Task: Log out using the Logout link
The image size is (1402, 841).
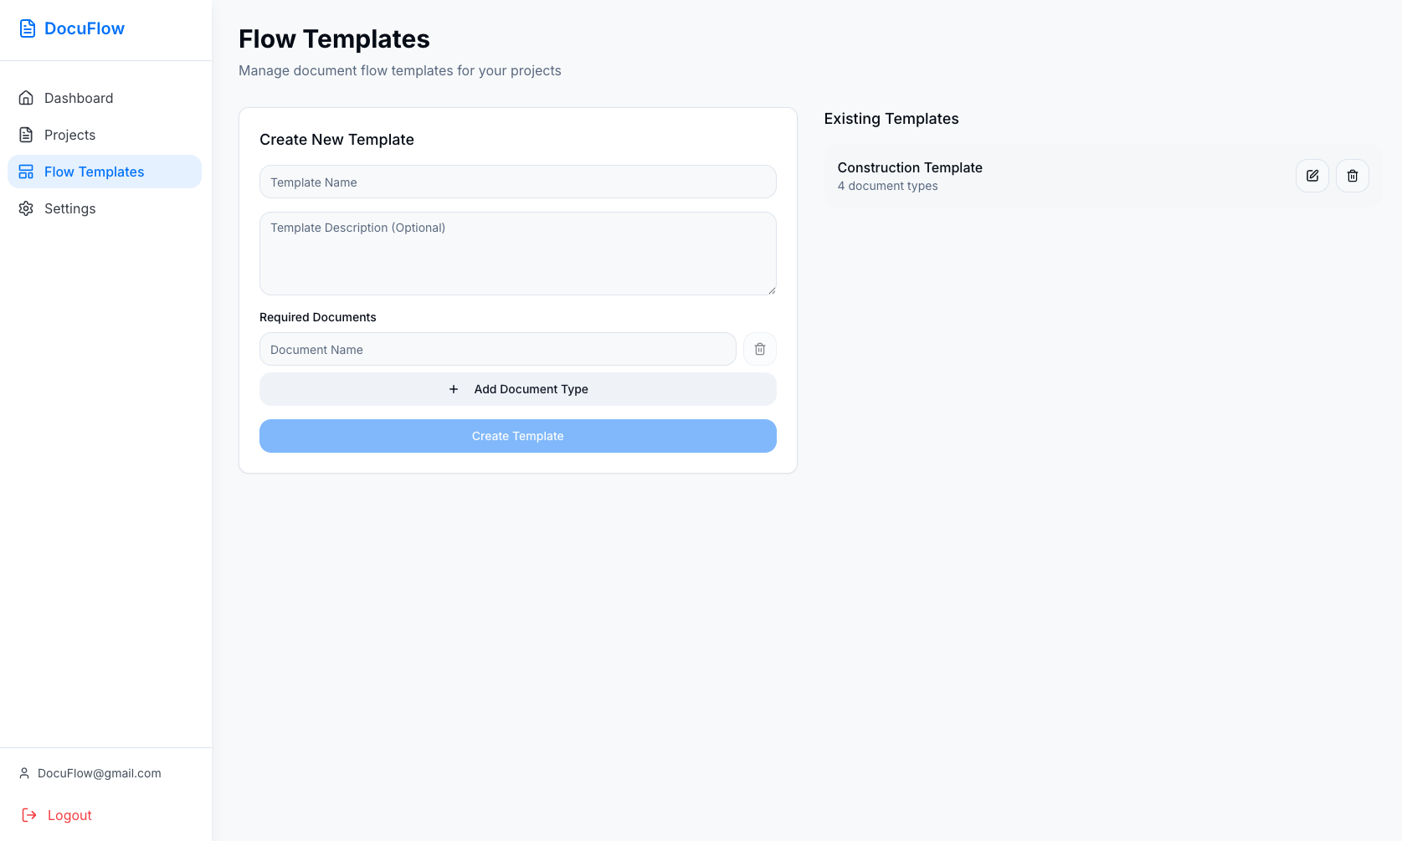Action: click(69, 815)
